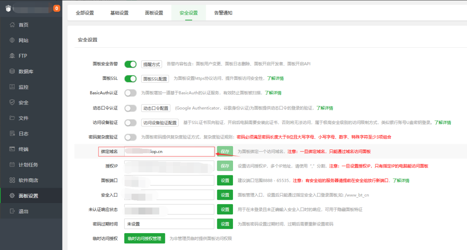Click into the 授权IP input field
This screenshot has width=467, height=250.
tap(169, 166)
